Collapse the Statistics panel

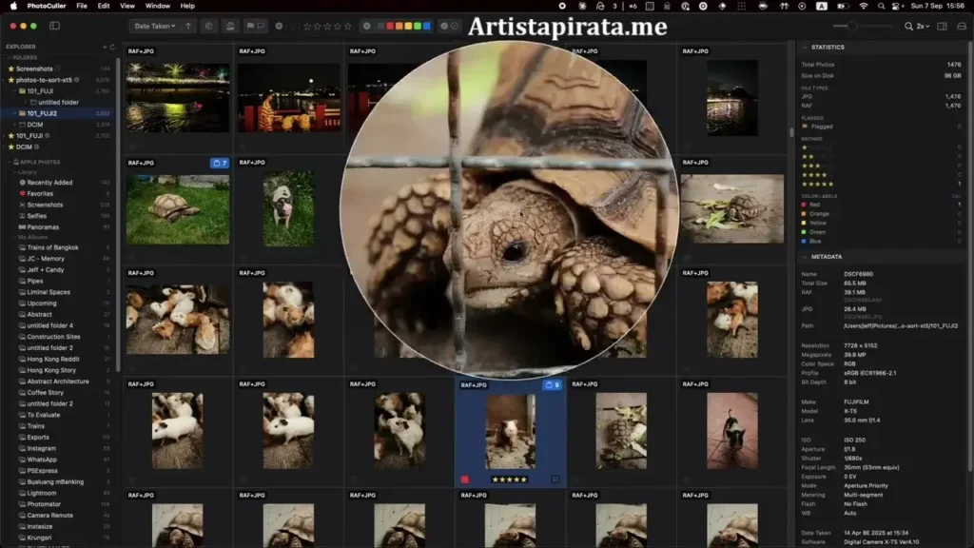[805, 48]
